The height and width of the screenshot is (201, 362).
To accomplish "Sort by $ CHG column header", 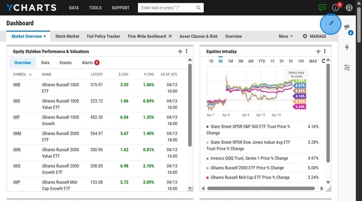I will pyautogui.click(x=123, y=74).
